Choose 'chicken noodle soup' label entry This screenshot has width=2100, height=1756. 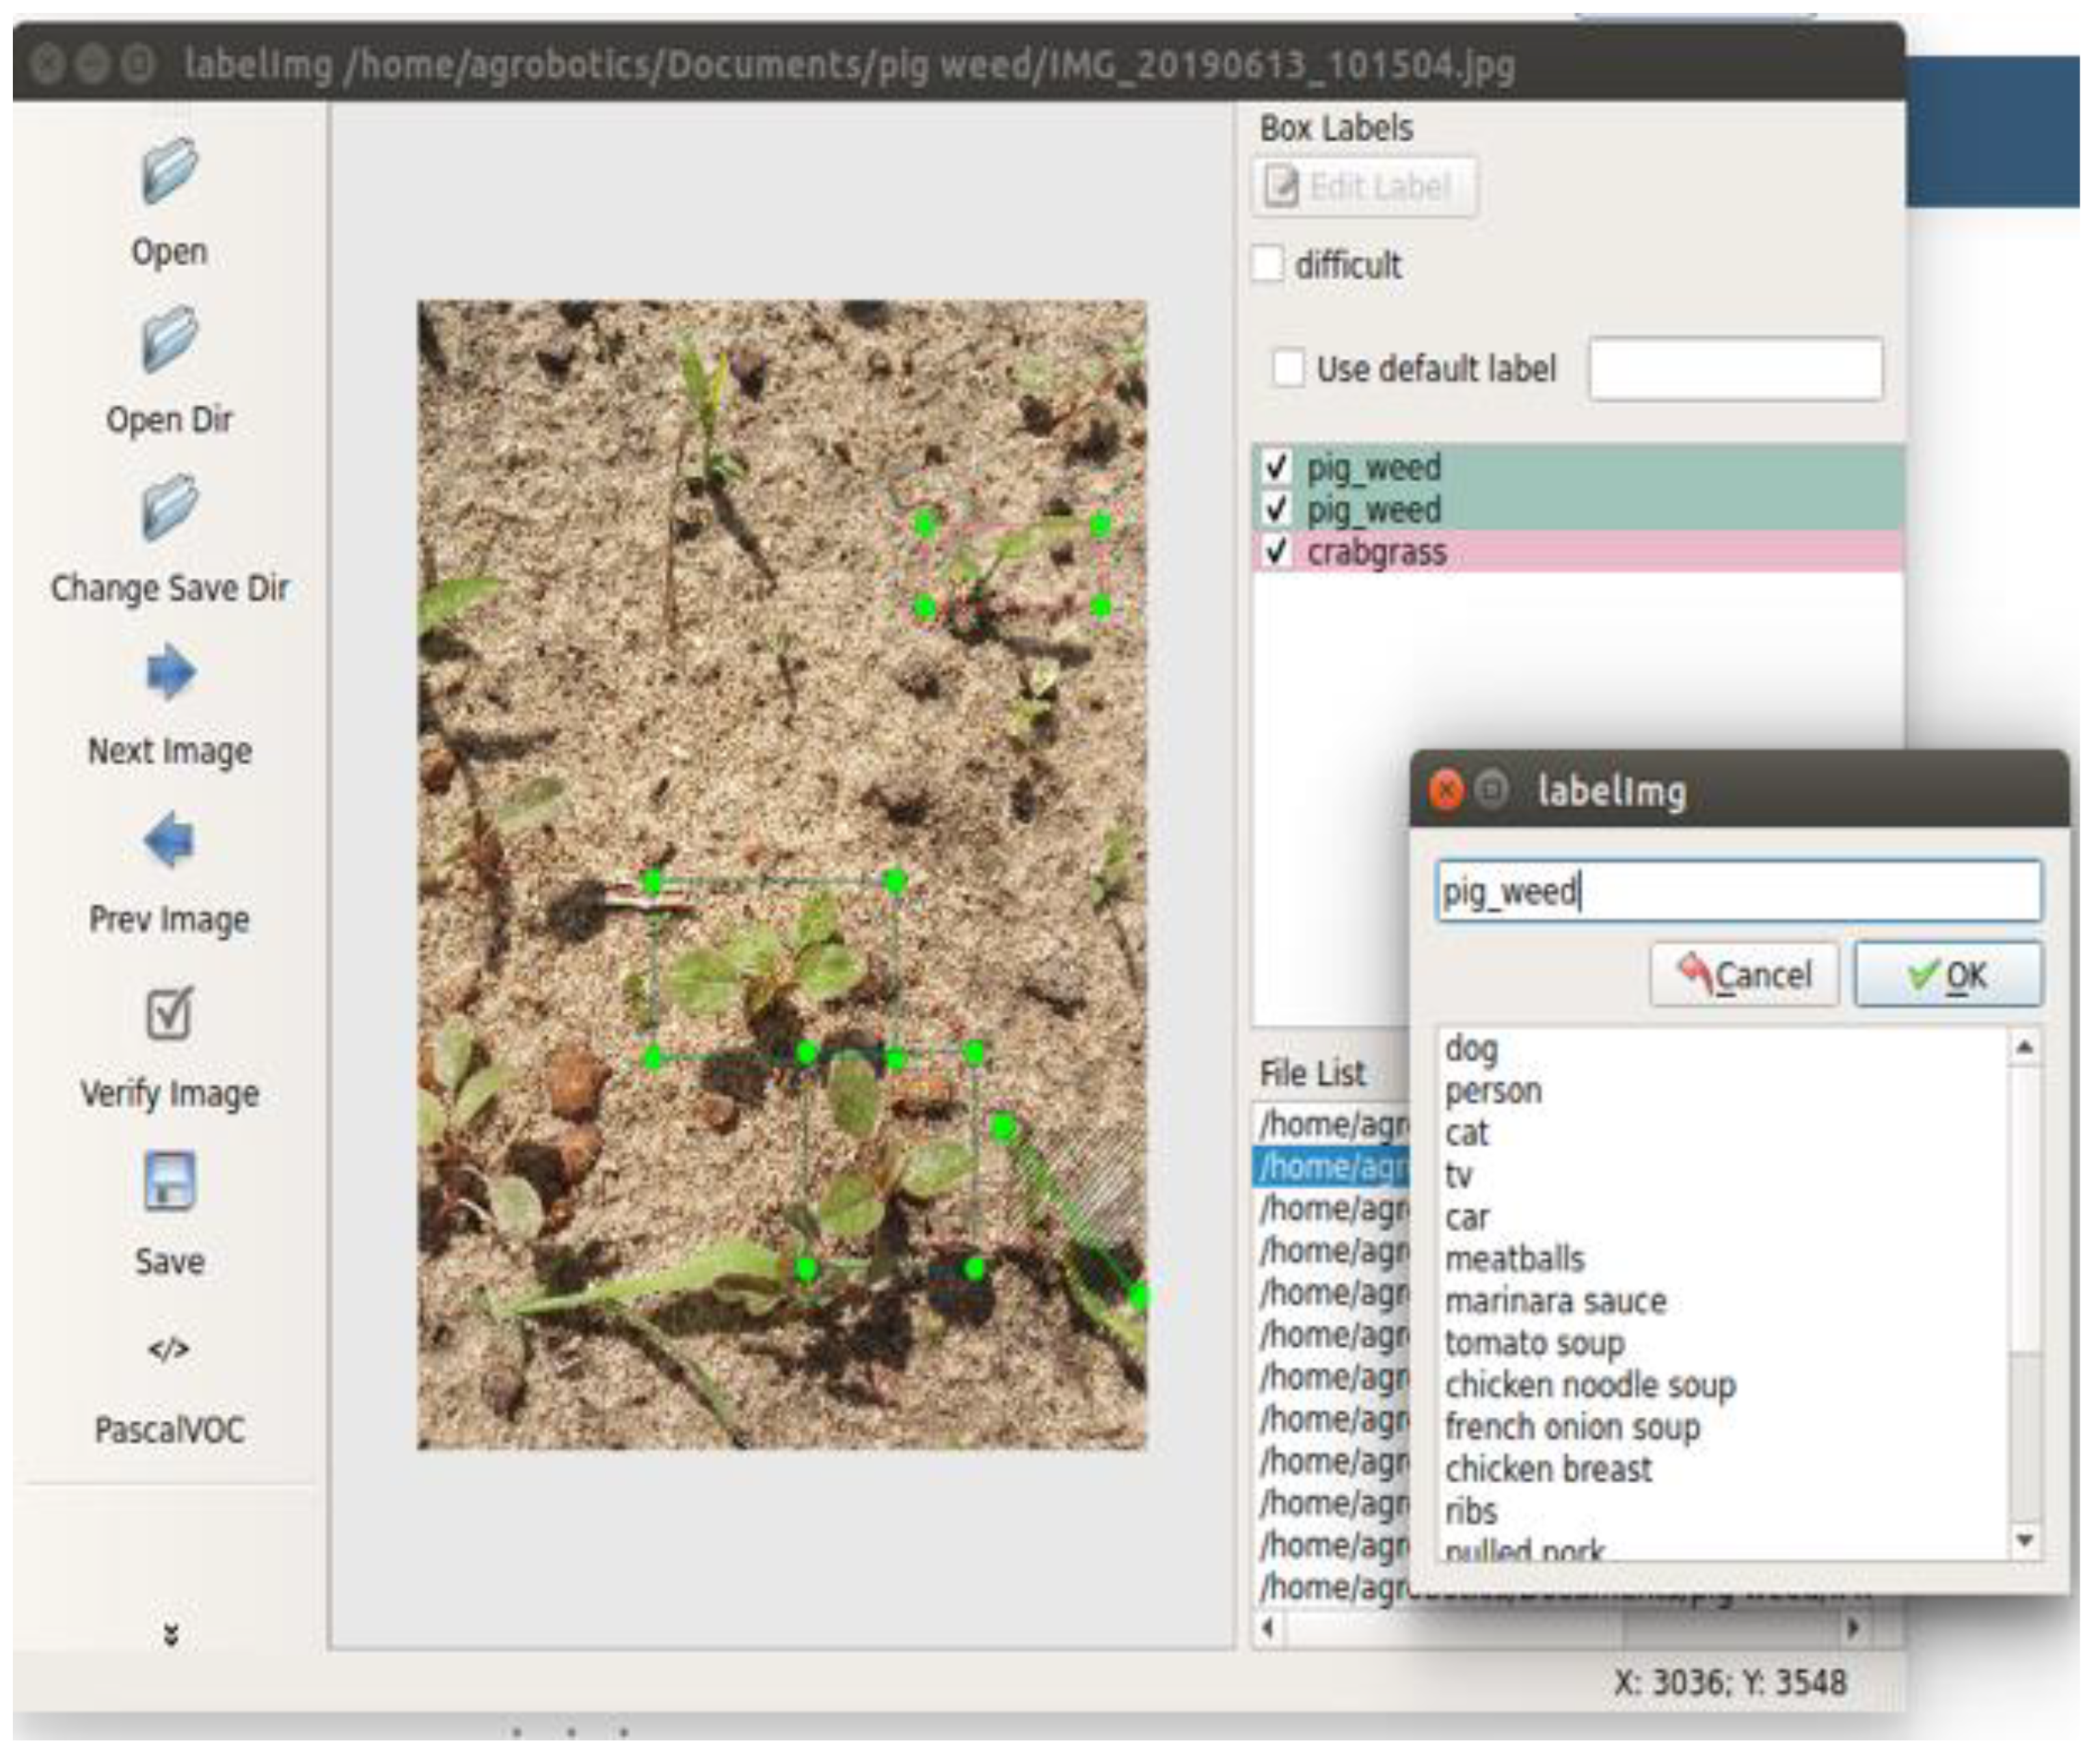(1590, 1385)
